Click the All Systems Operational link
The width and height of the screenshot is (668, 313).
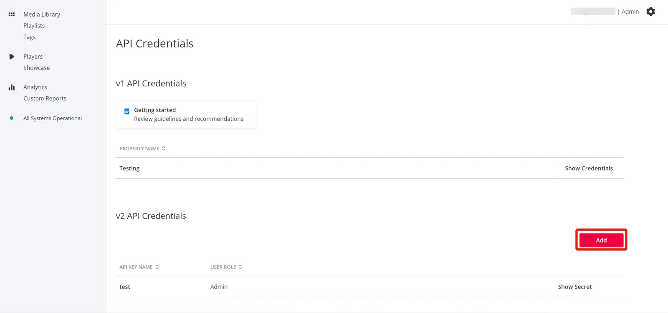pos(53,118)
